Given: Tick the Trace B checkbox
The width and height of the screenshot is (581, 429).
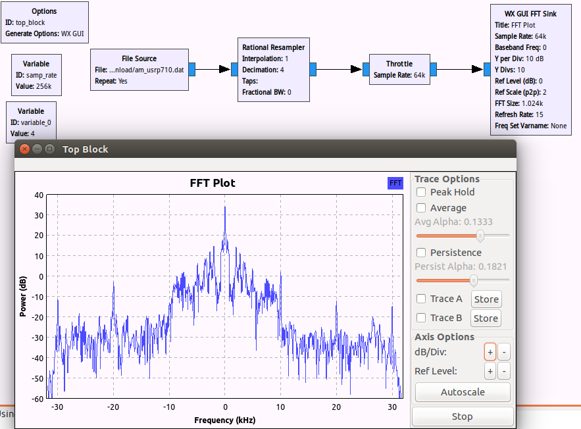Looking at the screenshot, I should (x=421, y=318).
